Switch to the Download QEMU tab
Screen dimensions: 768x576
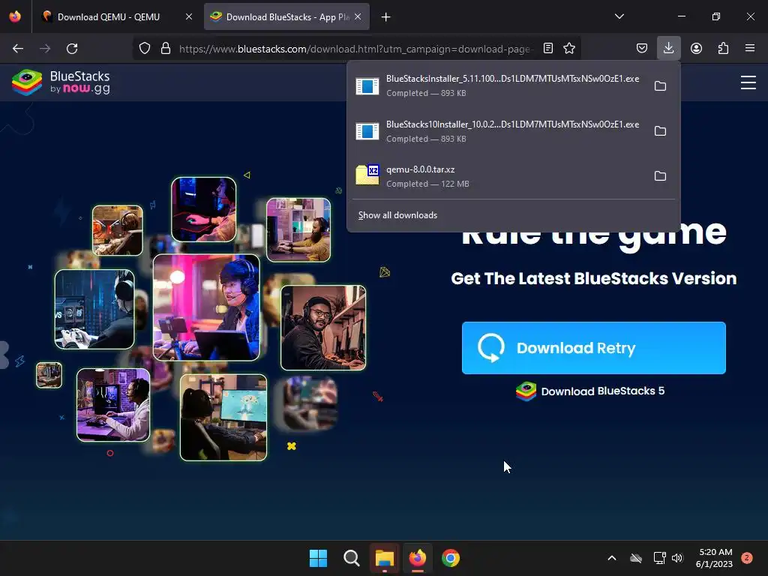click(x=108, y=17)
